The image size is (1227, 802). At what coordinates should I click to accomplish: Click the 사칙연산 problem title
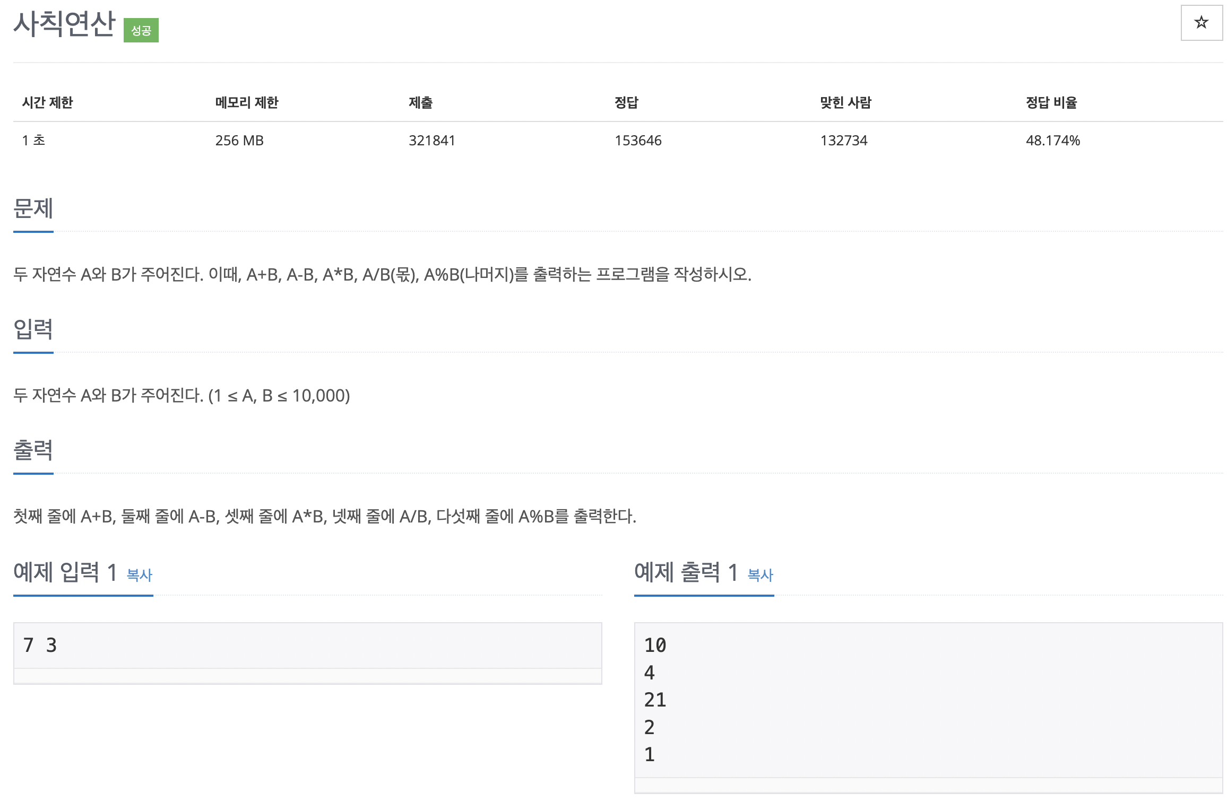point(64,24)
